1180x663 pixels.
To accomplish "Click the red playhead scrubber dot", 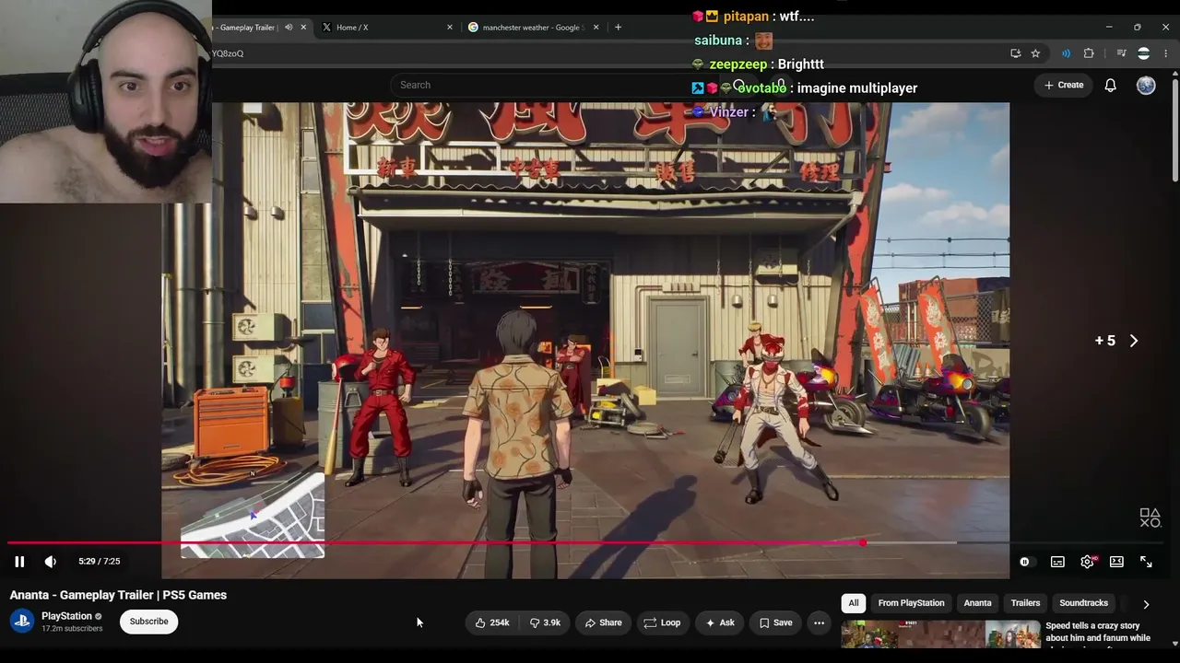I will coord(863,543).
